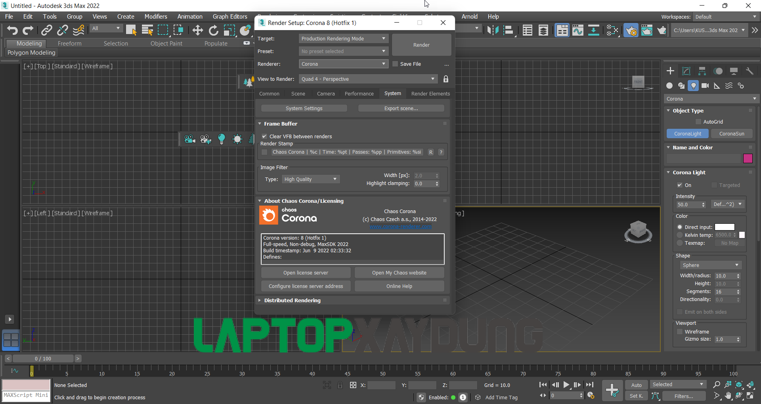Change the Shape dropdown from Sphere
The image size is (761, 404).
(710, 265)
